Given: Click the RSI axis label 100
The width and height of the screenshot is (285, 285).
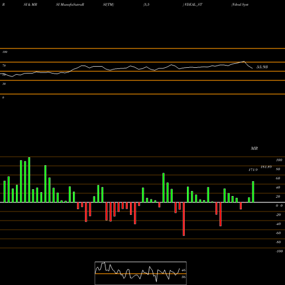Looking at the screenshot, I should coord(5,52).
